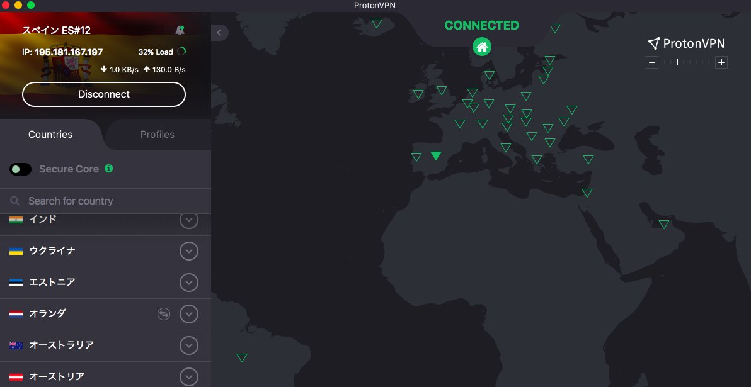Click the map zoom slider track
751x387 pixels.
[x=687, y=62]
